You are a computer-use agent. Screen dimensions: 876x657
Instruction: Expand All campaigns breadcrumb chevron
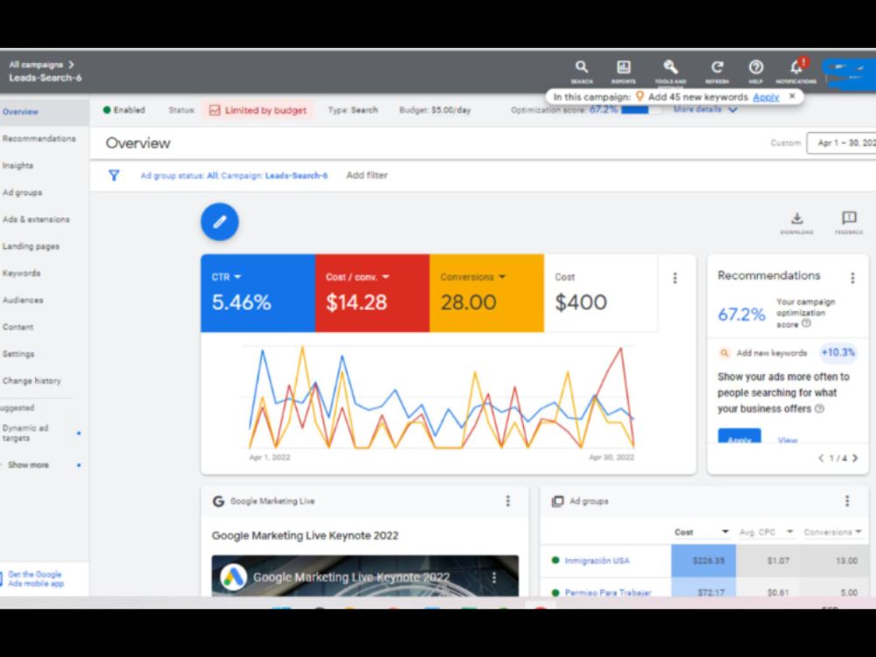coord(71,65)
